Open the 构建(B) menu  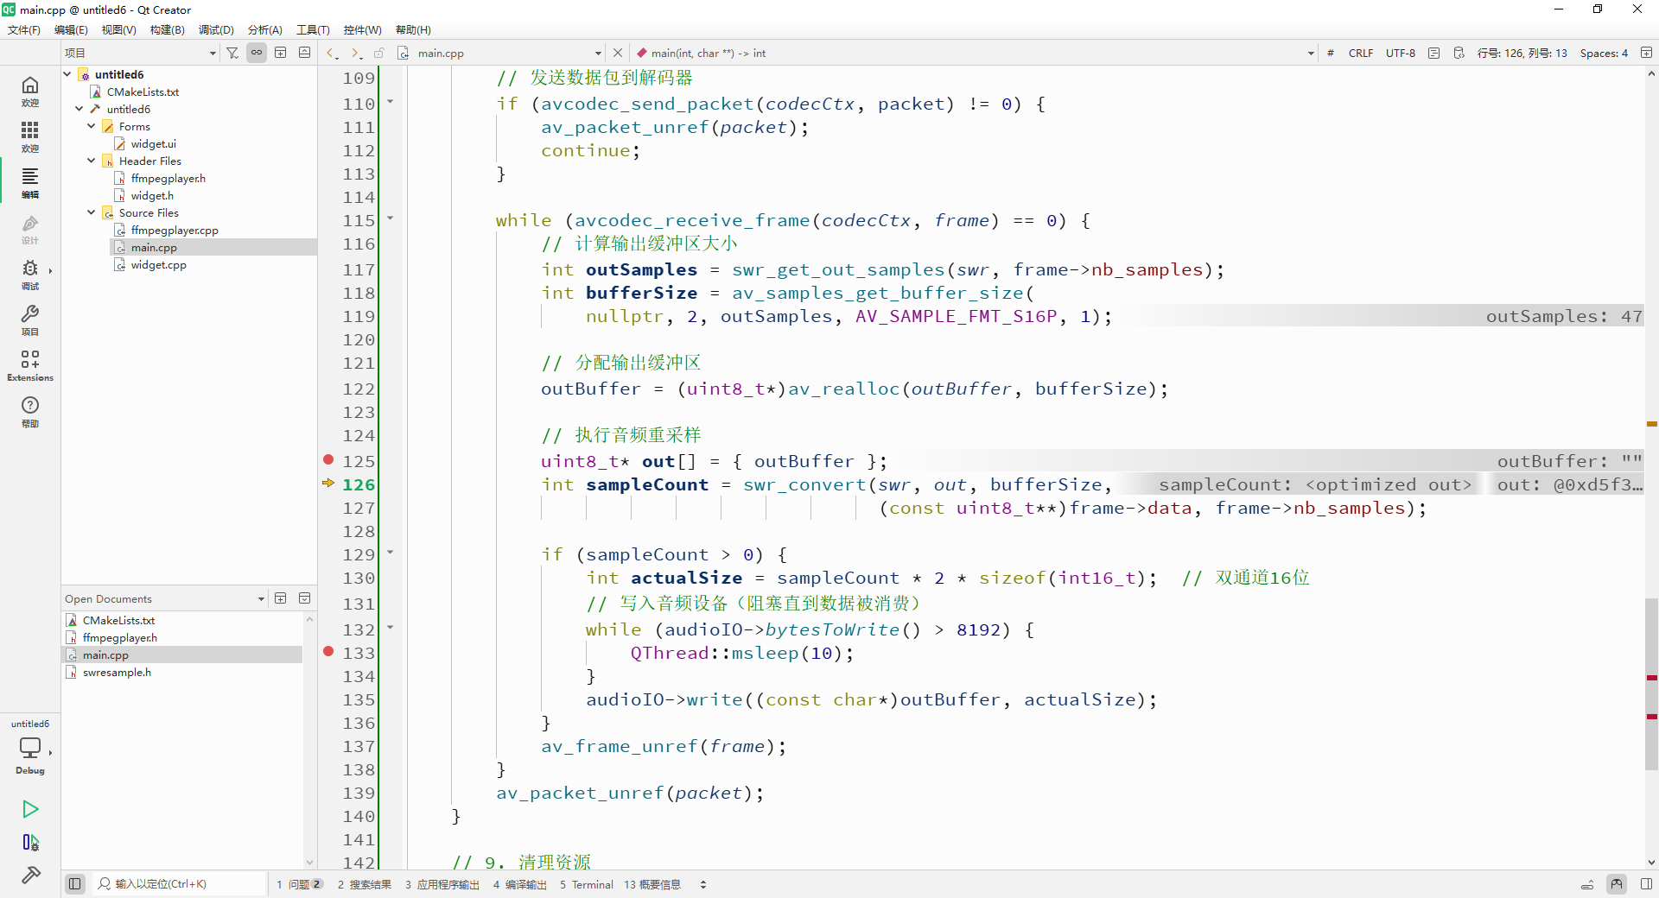click(x=167, y=29)
